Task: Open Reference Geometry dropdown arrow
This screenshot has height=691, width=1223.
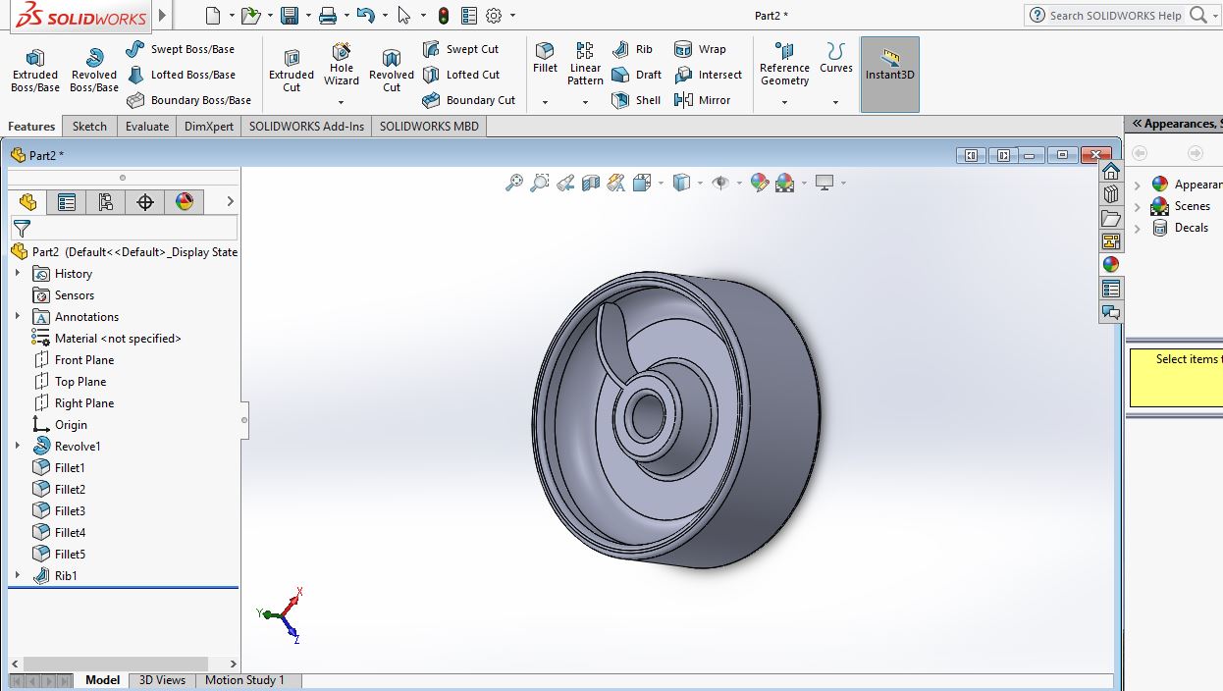Action: pyautogui.click(x=784, y=102)
